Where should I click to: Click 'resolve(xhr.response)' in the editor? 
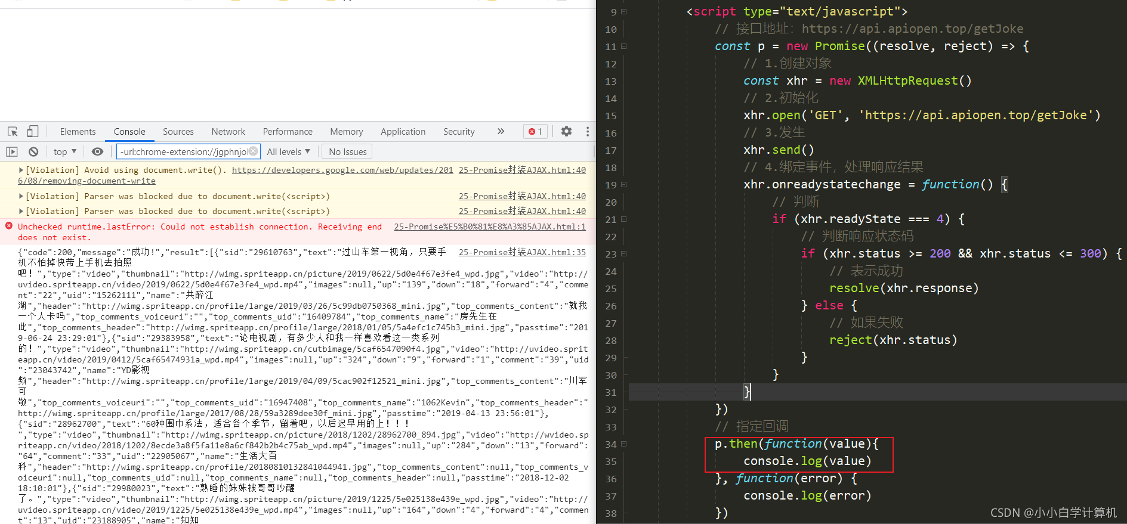904,288
